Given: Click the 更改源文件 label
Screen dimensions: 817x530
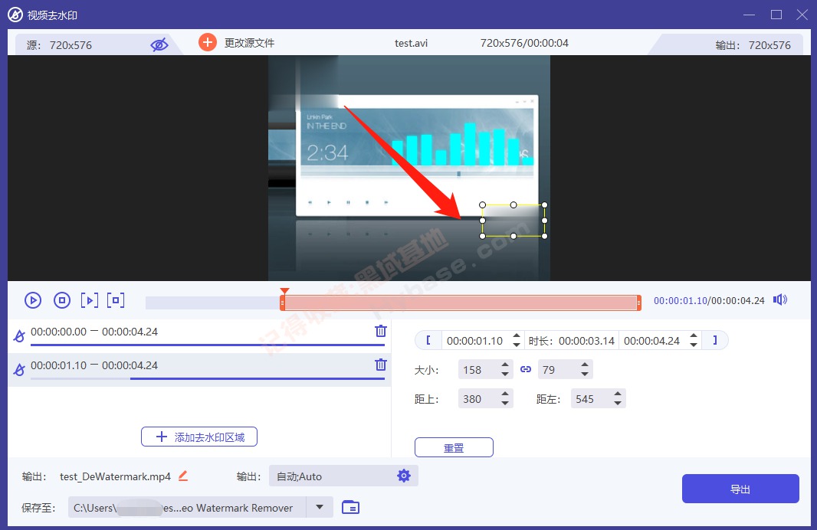Looking at the screenshot, I should pyautogui.click(x=249, y=43).
